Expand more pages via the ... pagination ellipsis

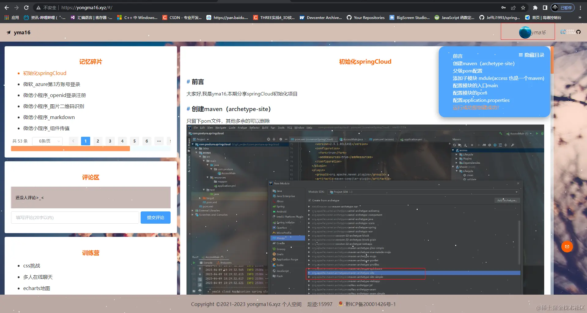(159, 141)
